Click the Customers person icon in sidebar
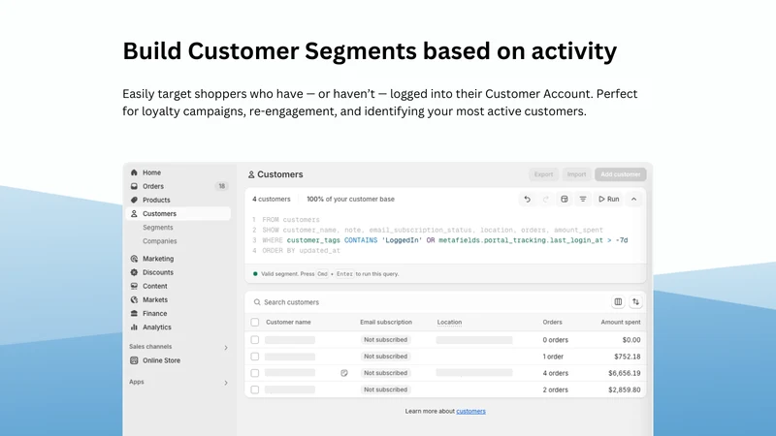The width and height of the screenshot is (776, 436). tap(134, 213)
